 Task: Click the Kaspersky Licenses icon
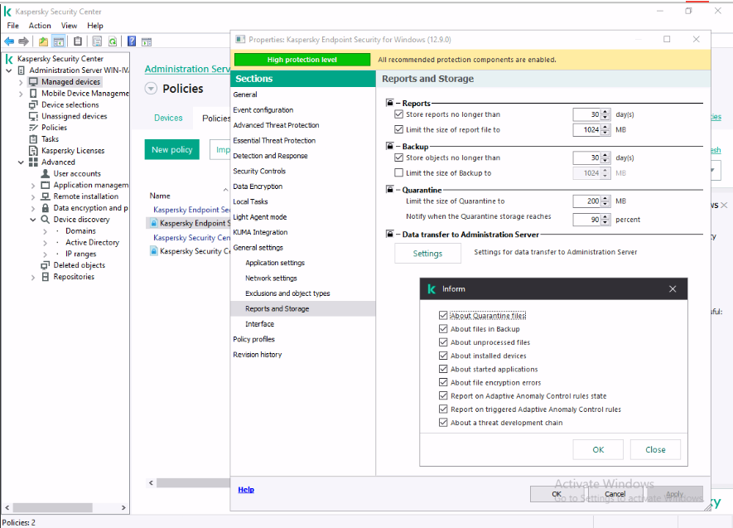click(33, 151)
